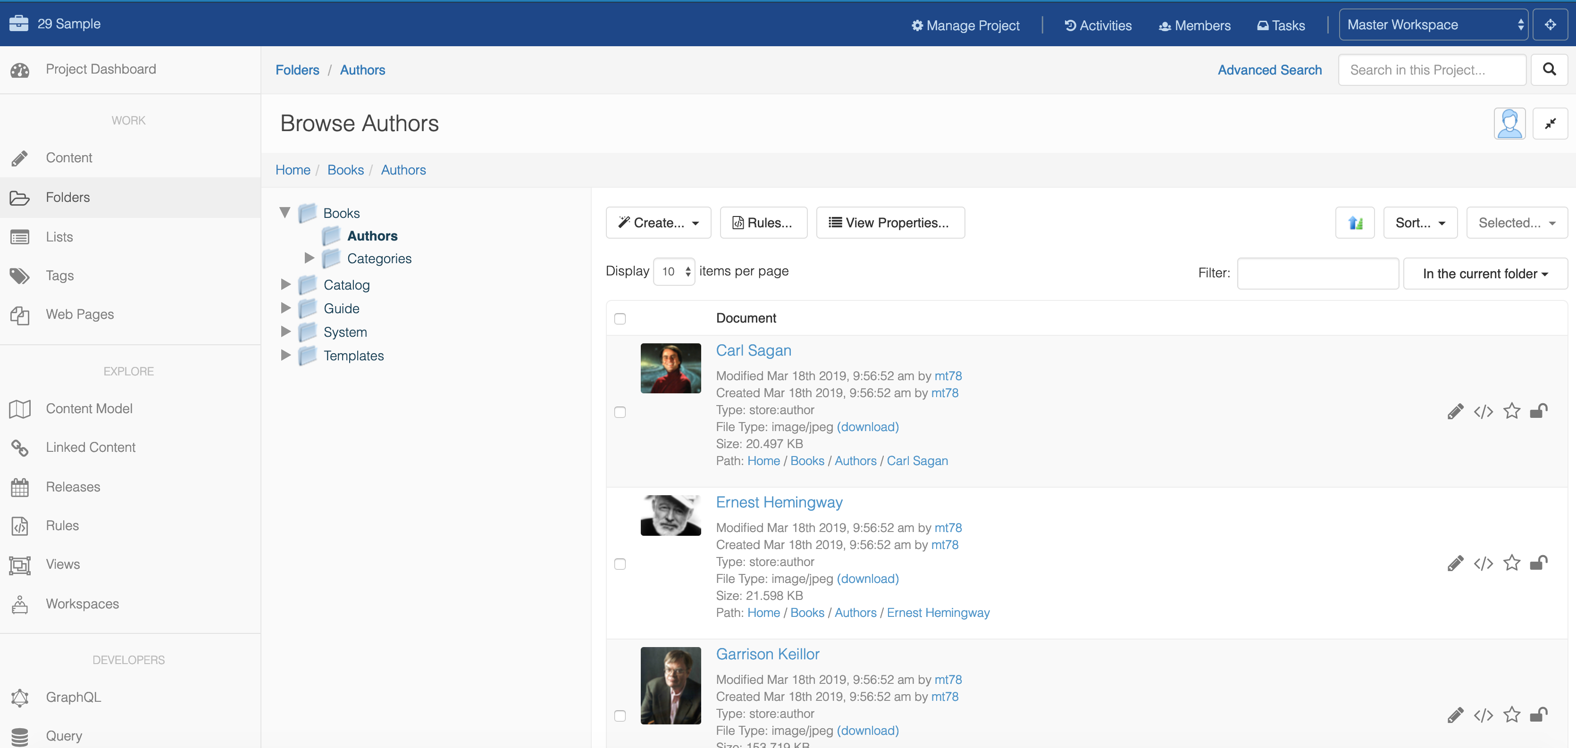Click the Search in this Project field
1576x748 pixels.
(x=1432, y=70)
